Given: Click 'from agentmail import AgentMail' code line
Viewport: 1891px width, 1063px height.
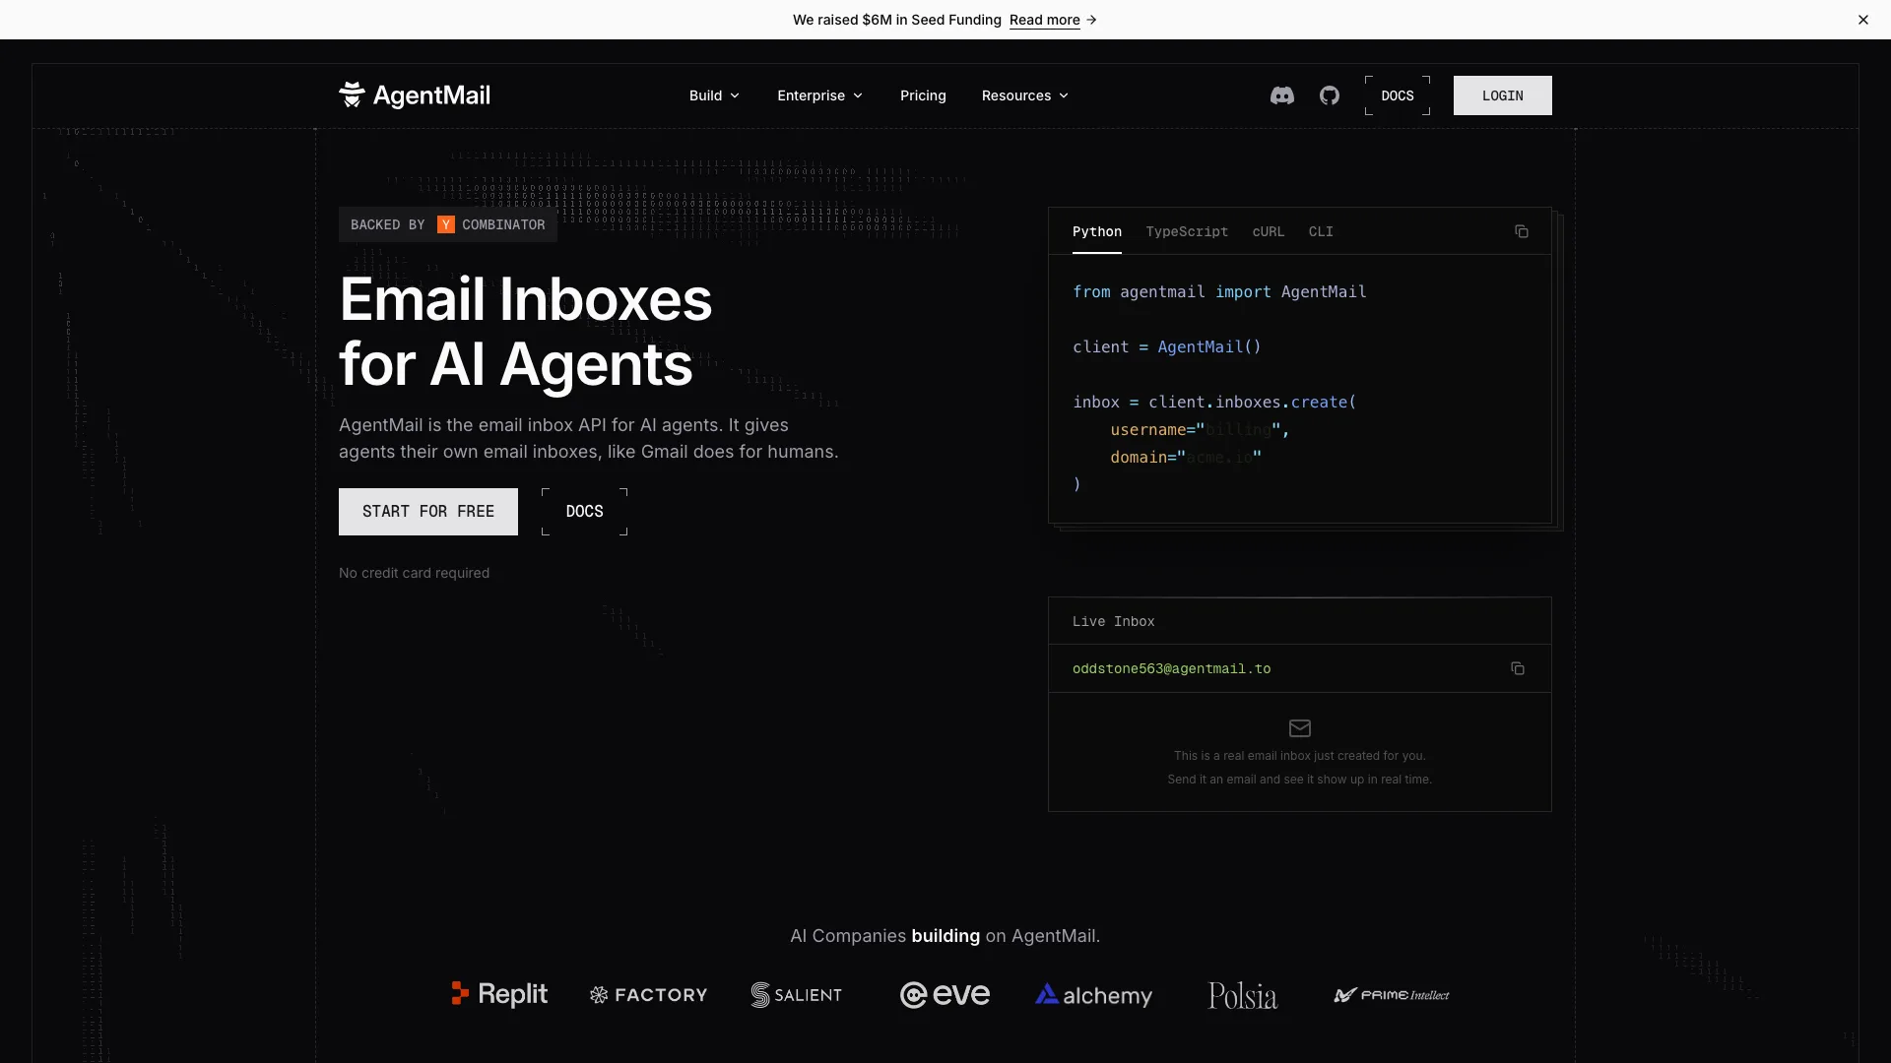Looking at the screenshot, I should tap(1219, 291).
